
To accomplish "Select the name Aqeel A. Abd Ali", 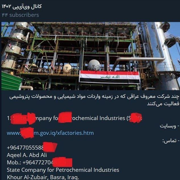I will point(27,155).
